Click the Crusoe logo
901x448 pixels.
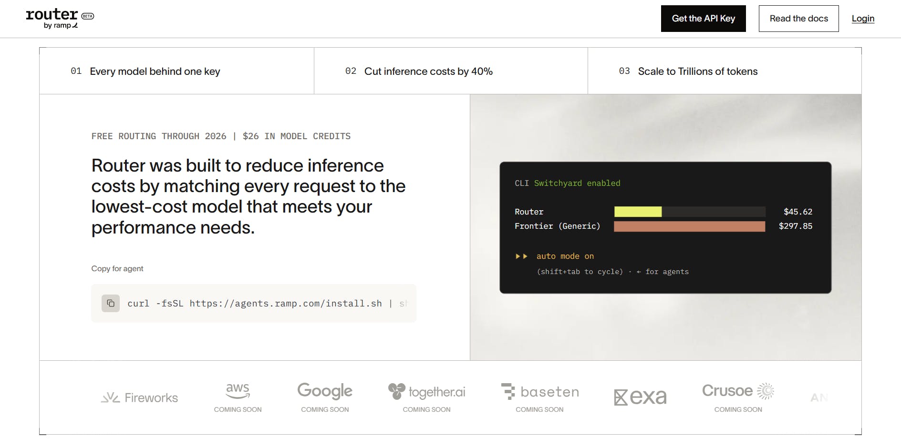738,391
